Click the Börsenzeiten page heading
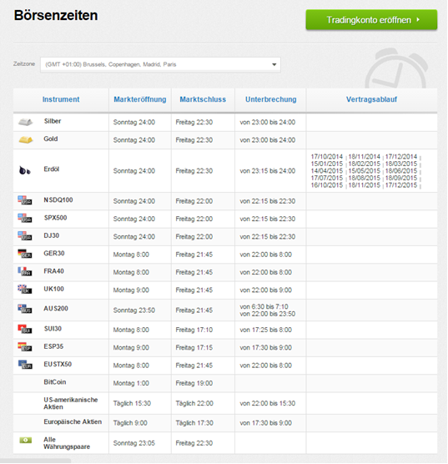 [56, 15]
